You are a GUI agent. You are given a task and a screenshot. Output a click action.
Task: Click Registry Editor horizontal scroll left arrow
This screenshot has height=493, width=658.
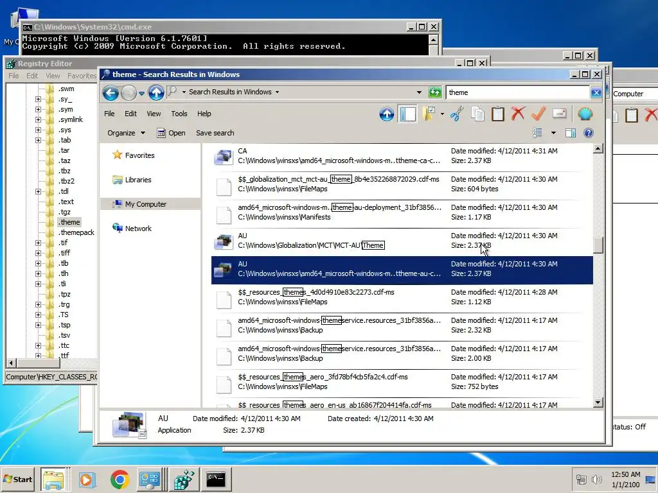point(11,363)
